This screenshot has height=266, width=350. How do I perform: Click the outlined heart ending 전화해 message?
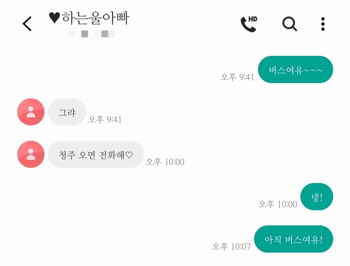(x=129, y=155)
